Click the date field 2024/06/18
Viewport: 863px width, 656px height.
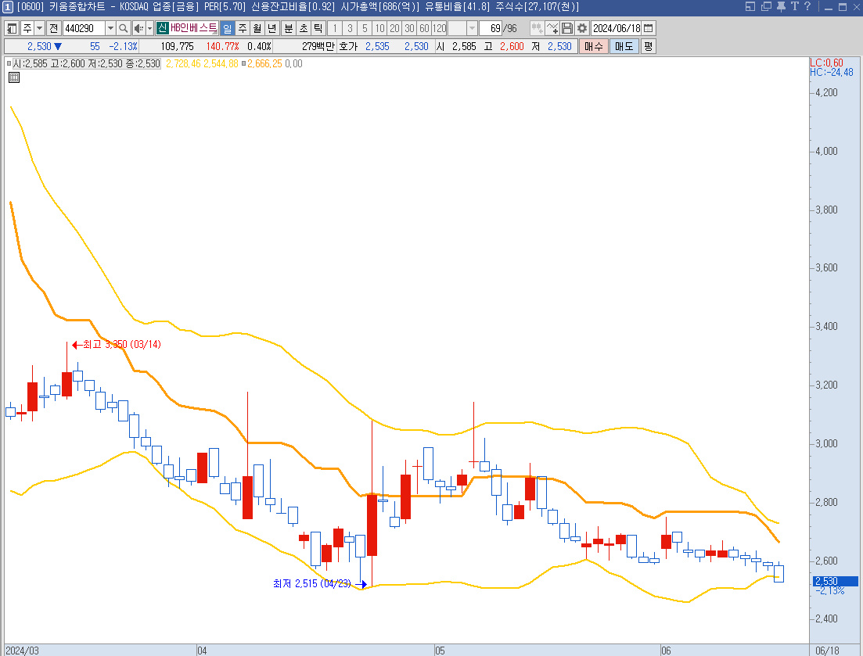617,28
